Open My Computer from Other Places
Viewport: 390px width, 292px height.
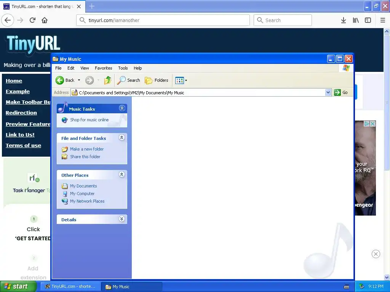pos(82,194)
